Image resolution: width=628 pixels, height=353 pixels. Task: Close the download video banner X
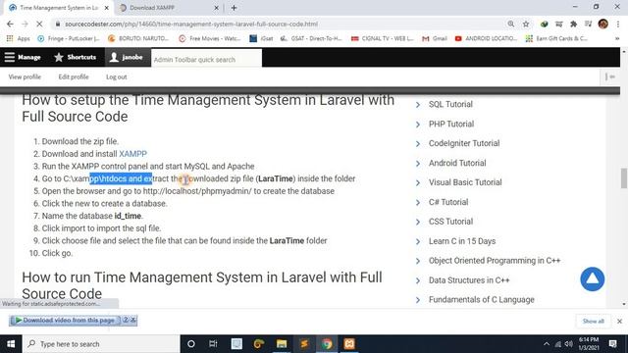coord(133,320)
